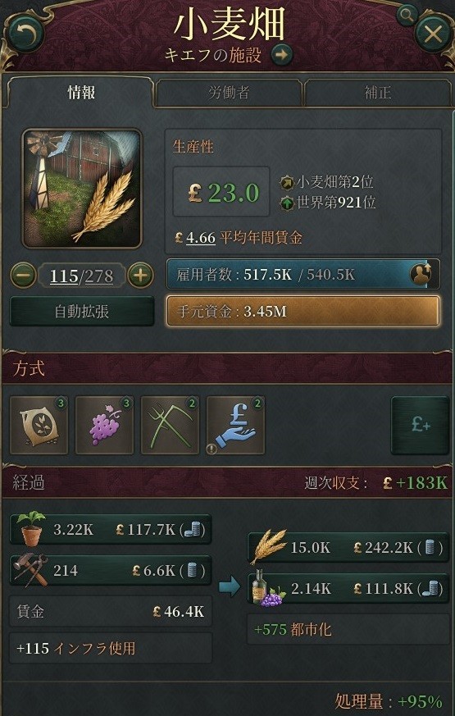Toggle the 自動拡張 auto-expand button
Image resolution: width=455 pixels, height=716 pixels.
pos(82,311)
